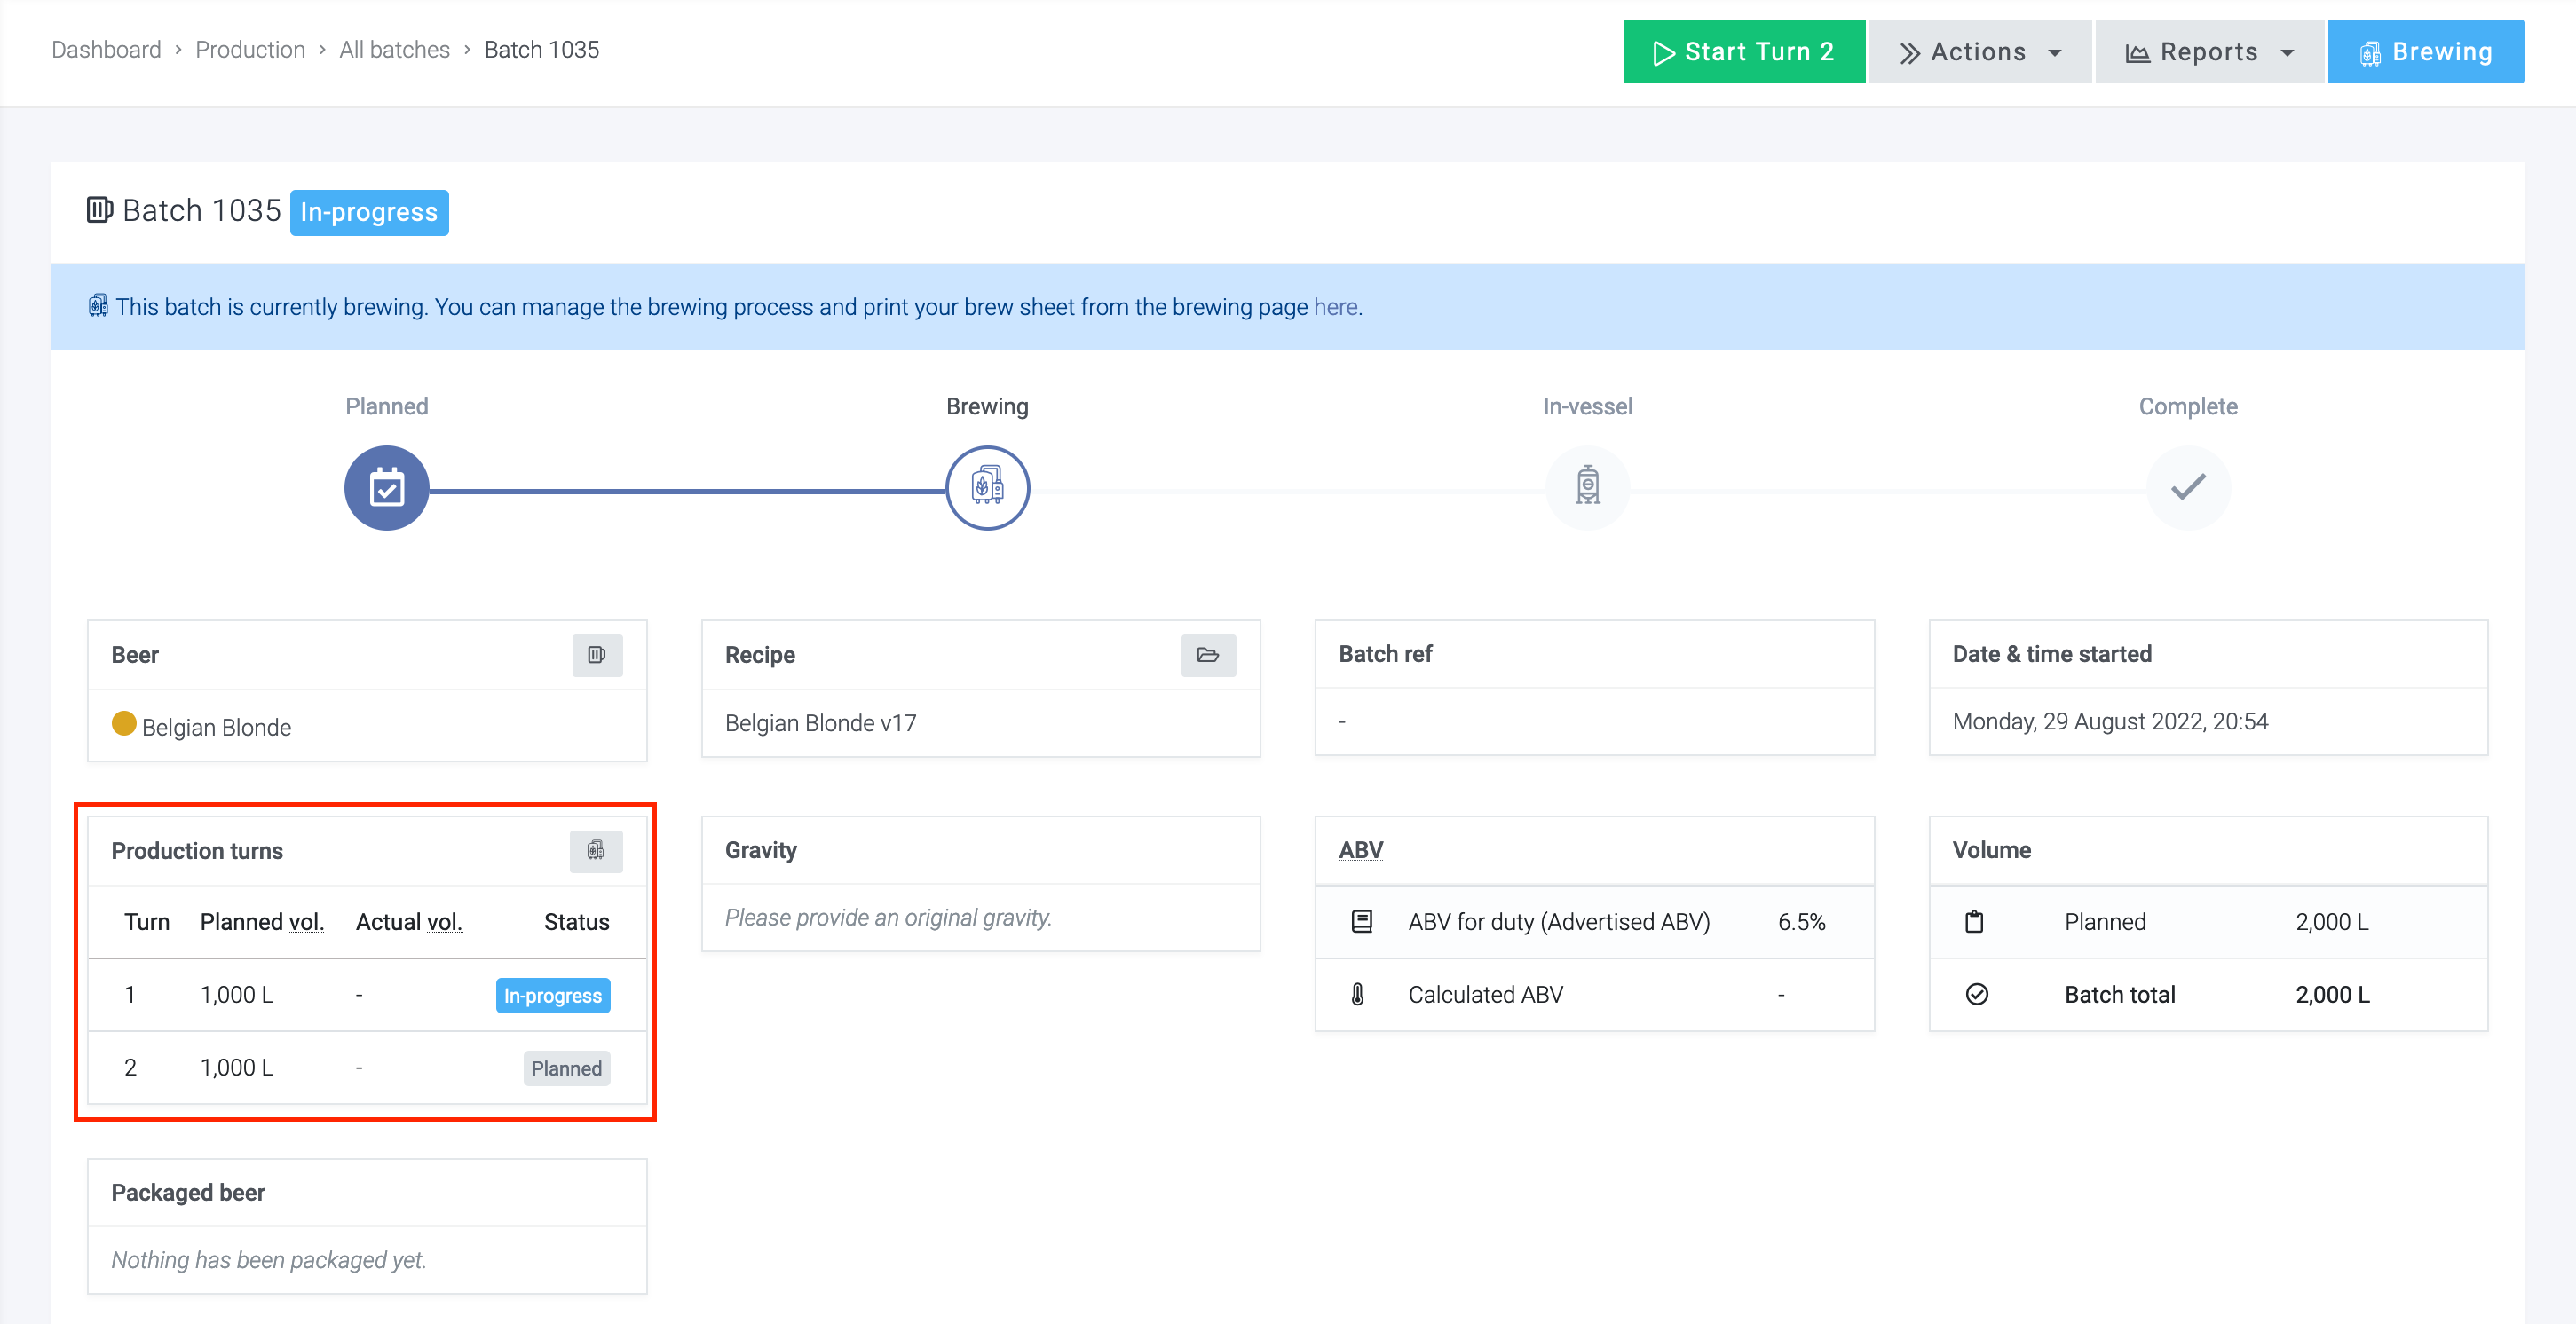Open Production breadcrumb link
The image size is (2576, 1324).
pyautogui.click(x=250, y=50)
